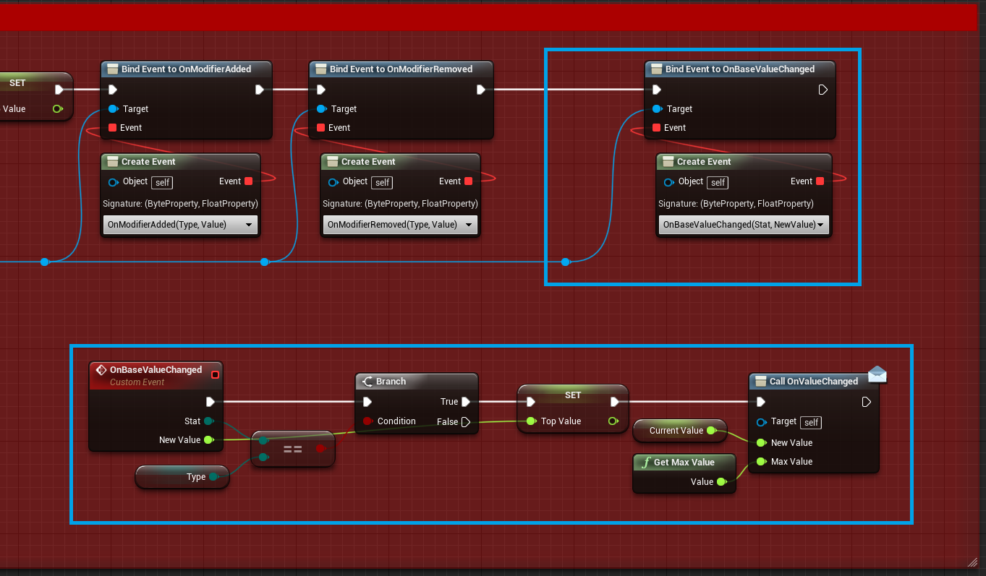Select the Bind Event to OnModifierRemoved node title
This screenshot has width=986, height=576.
pyautogui.click(x=401, y=69)
